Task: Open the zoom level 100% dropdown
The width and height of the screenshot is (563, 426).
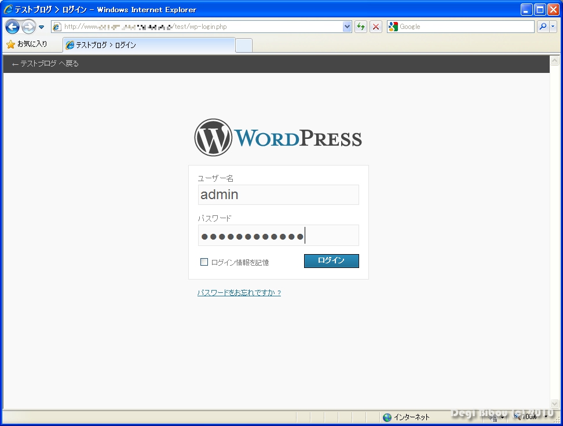Action: click(546, 417)
